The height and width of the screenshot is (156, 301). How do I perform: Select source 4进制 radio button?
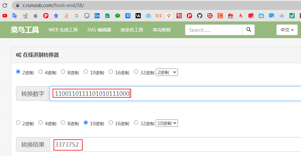tap(40, 72)
